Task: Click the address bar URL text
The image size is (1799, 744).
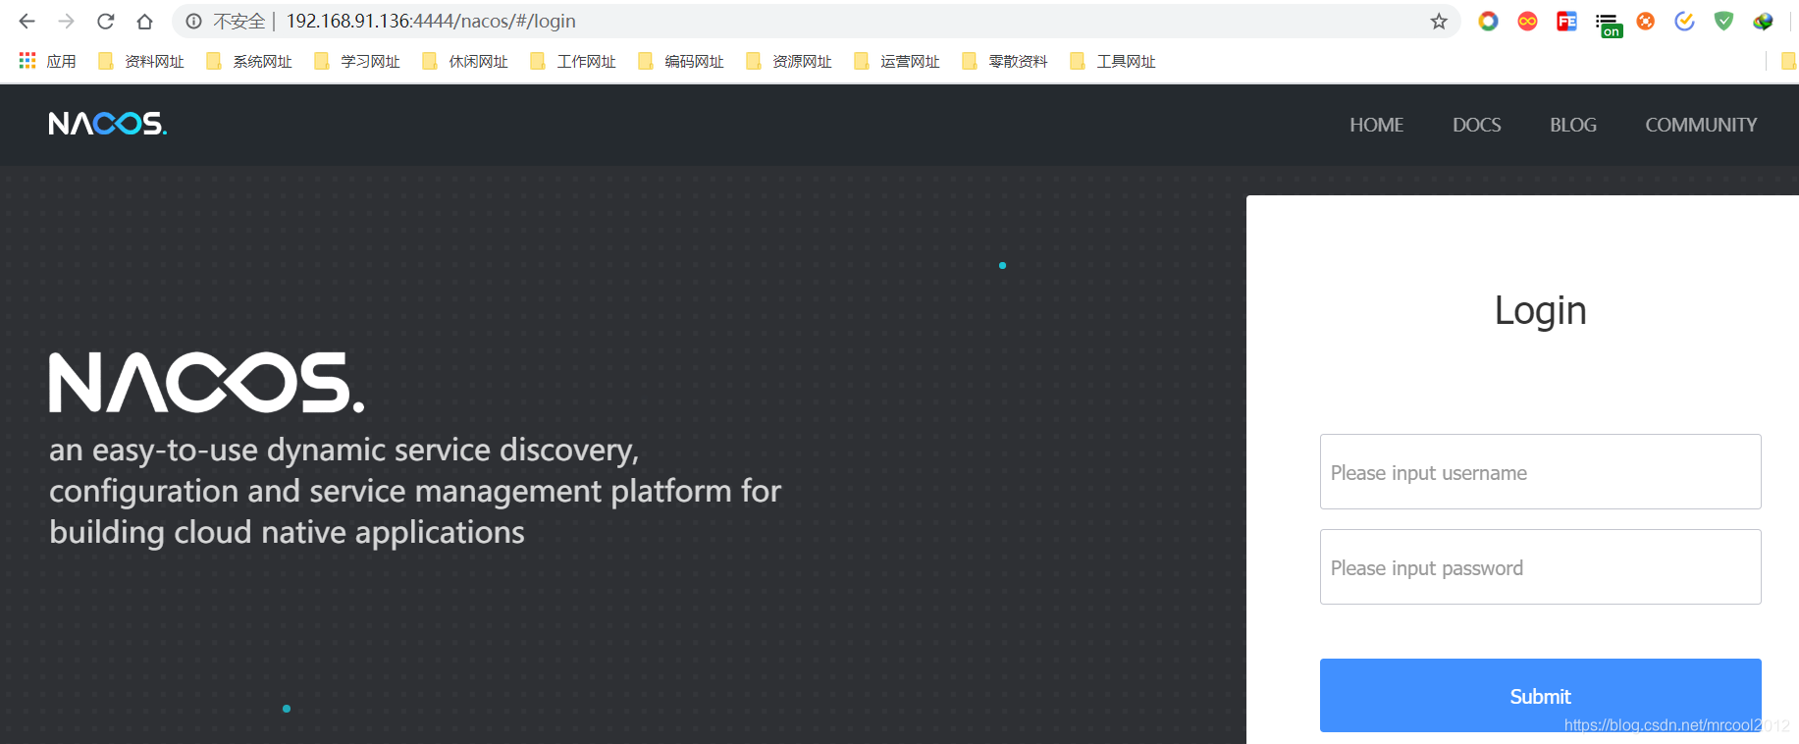Action: click(x=431, y=21)
